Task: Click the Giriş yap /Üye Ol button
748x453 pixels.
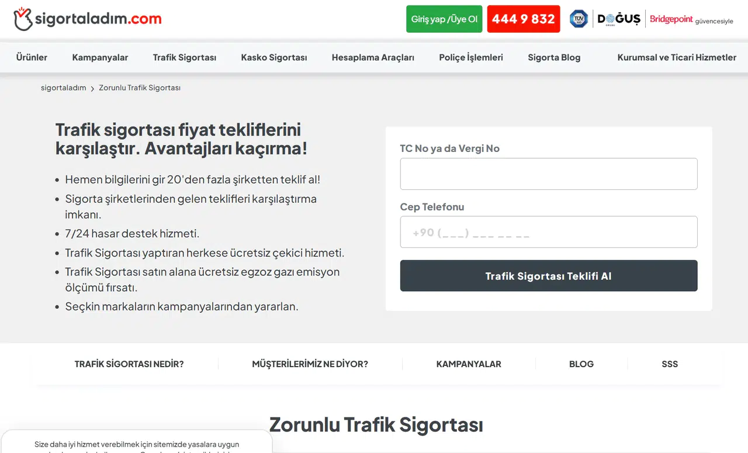Action: [444, 19]
